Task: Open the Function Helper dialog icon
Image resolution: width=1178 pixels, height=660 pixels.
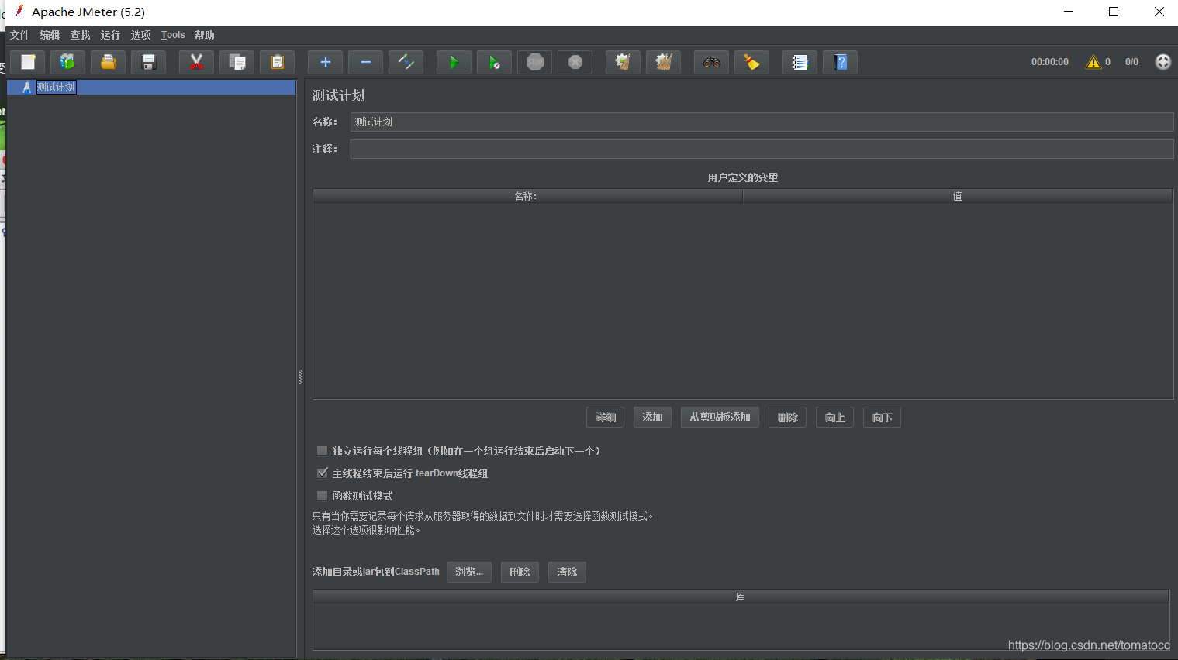Action: [800, 62]
